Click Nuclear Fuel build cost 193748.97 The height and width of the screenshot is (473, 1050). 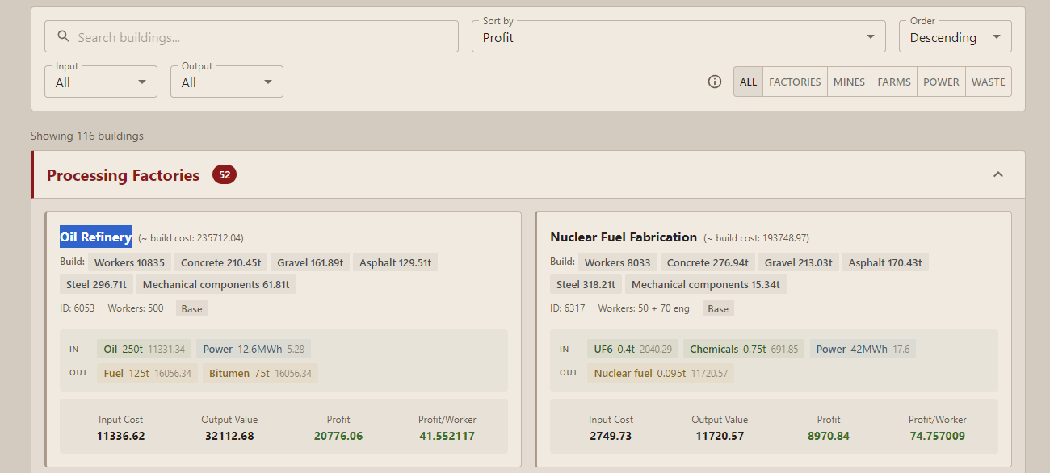756,238
